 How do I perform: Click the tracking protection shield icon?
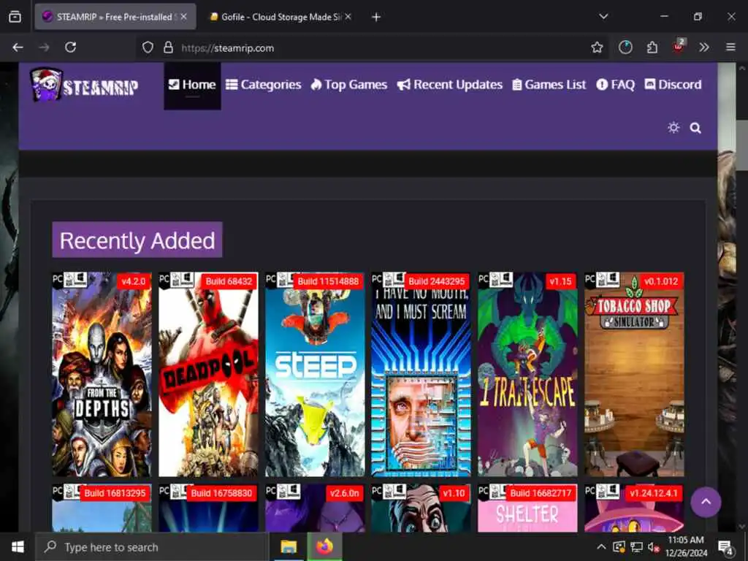(x=148, y=47)
